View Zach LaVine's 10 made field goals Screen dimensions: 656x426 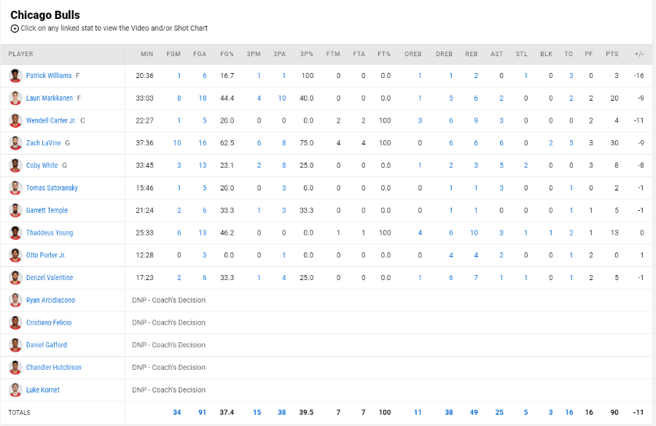(x=177, y=143)
